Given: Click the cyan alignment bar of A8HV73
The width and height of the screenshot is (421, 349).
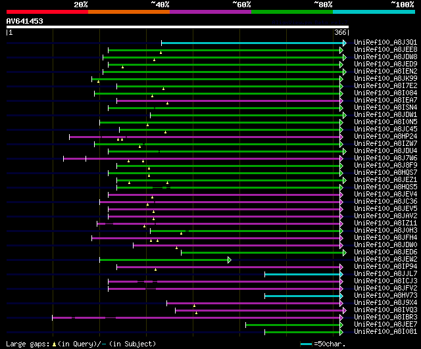Looking at the screenshot, I should (303, 296).
